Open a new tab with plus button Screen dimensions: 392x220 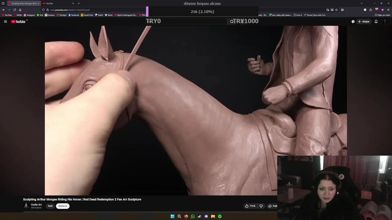79,3
